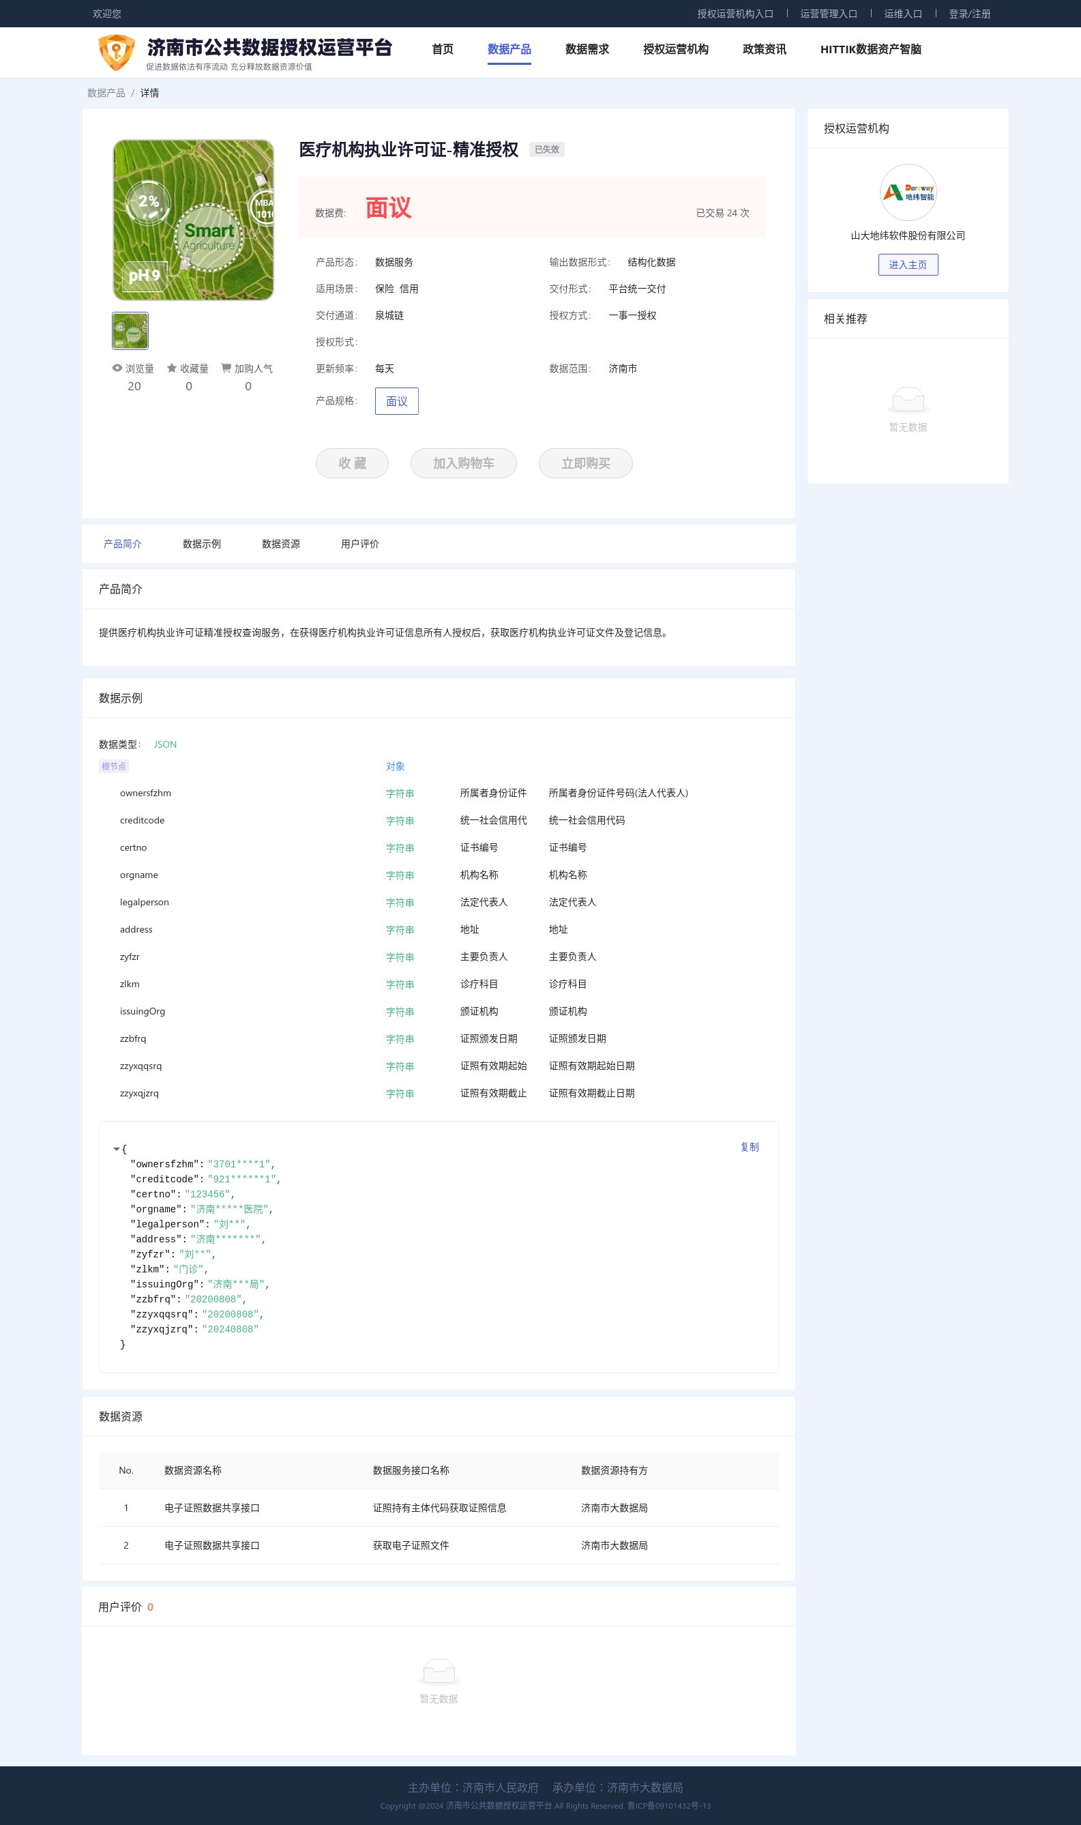Click the 获取电子证照文件 table cell
The height and width of the screenshot is (1825, 1081).
pyautogui.click(x=411, y=1545)
